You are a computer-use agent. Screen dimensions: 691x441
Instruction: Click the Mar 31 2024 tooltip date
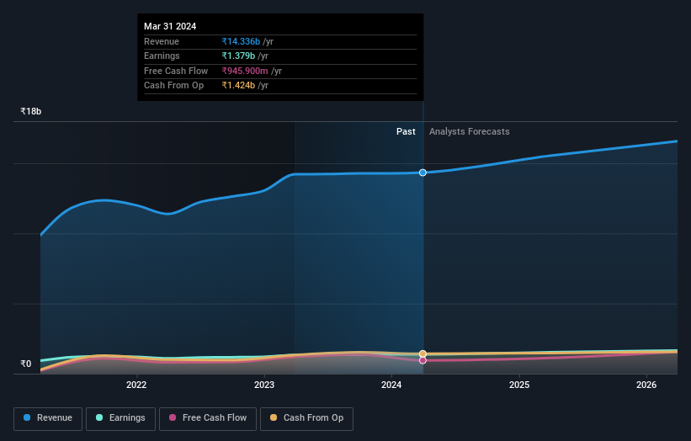click(170, 26)
